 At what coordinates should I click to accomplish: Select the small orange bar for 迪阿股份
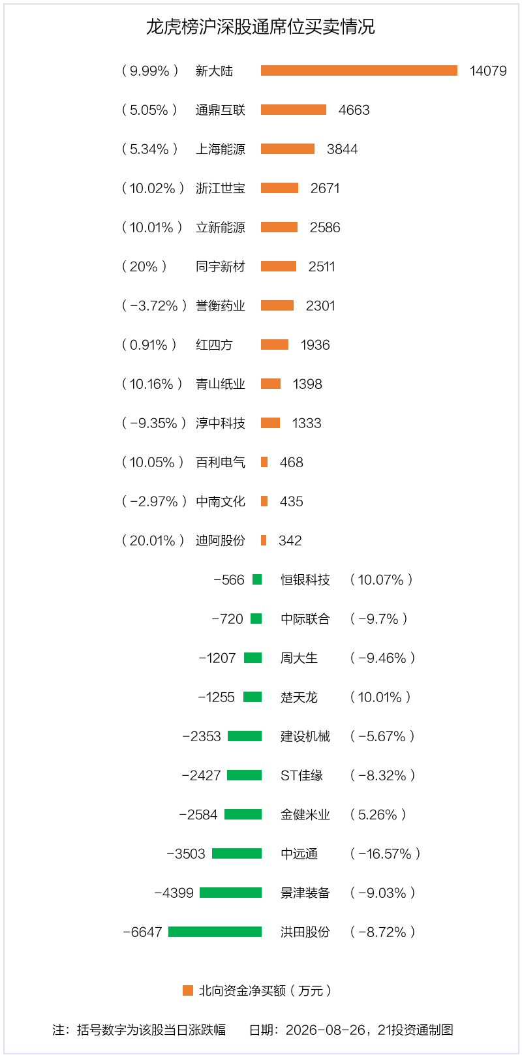point(264,540)
